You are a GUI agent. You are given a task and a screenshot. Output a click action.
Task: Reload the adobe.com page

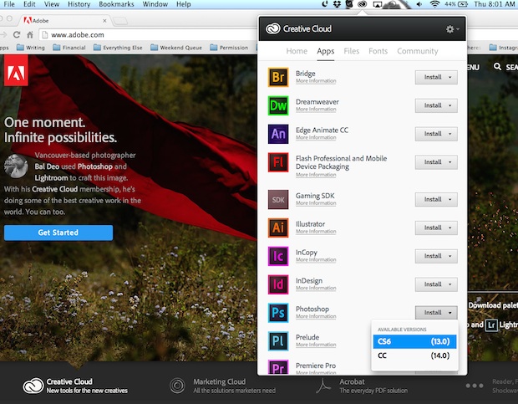tap(17, 34)
